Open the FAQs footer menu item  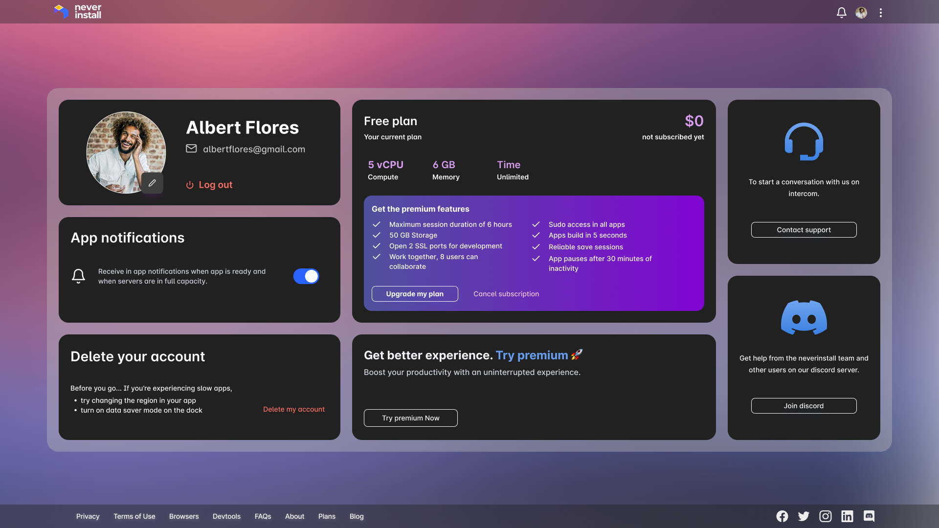point(263,516)
